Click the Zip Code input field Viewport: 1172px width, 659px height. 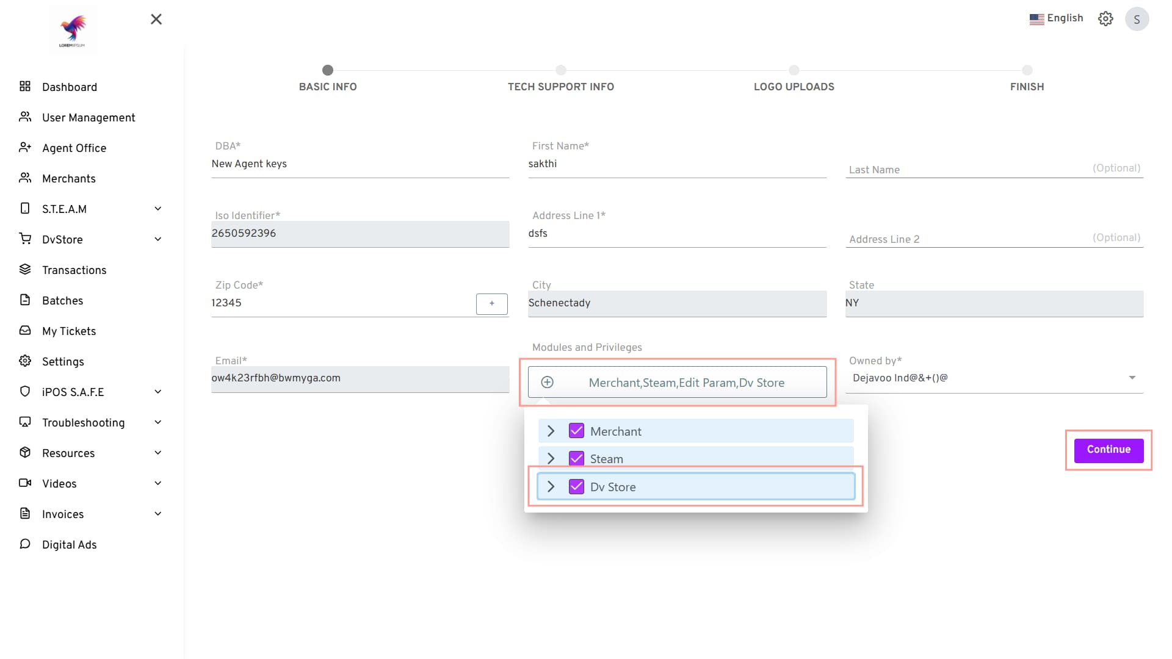[x=342, y=303]
